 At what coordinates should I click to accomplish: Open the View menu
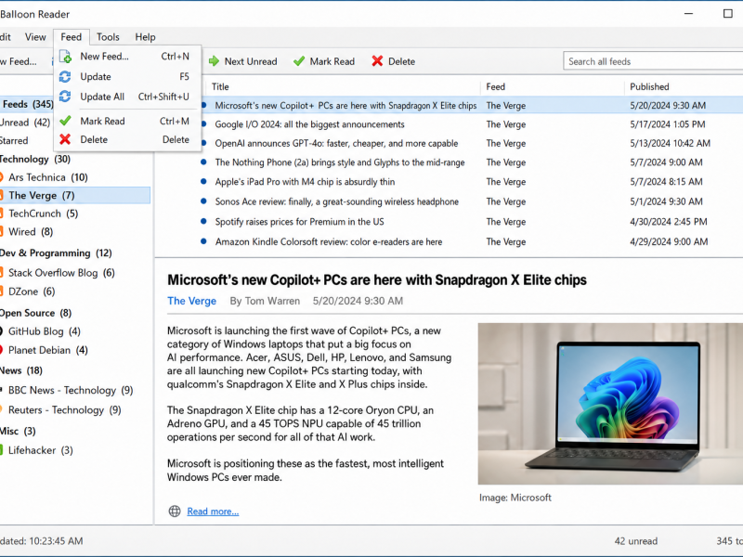click(35, 37)
